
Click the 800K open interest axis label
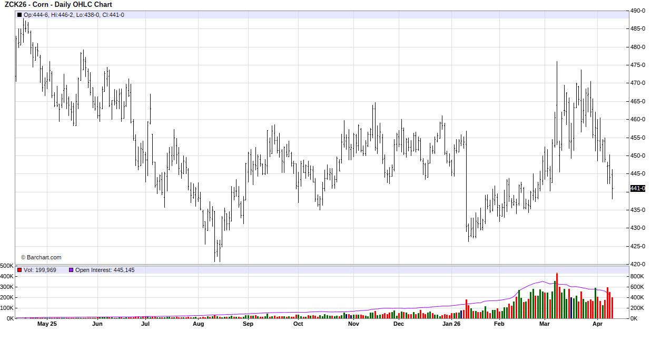point(637,276)
